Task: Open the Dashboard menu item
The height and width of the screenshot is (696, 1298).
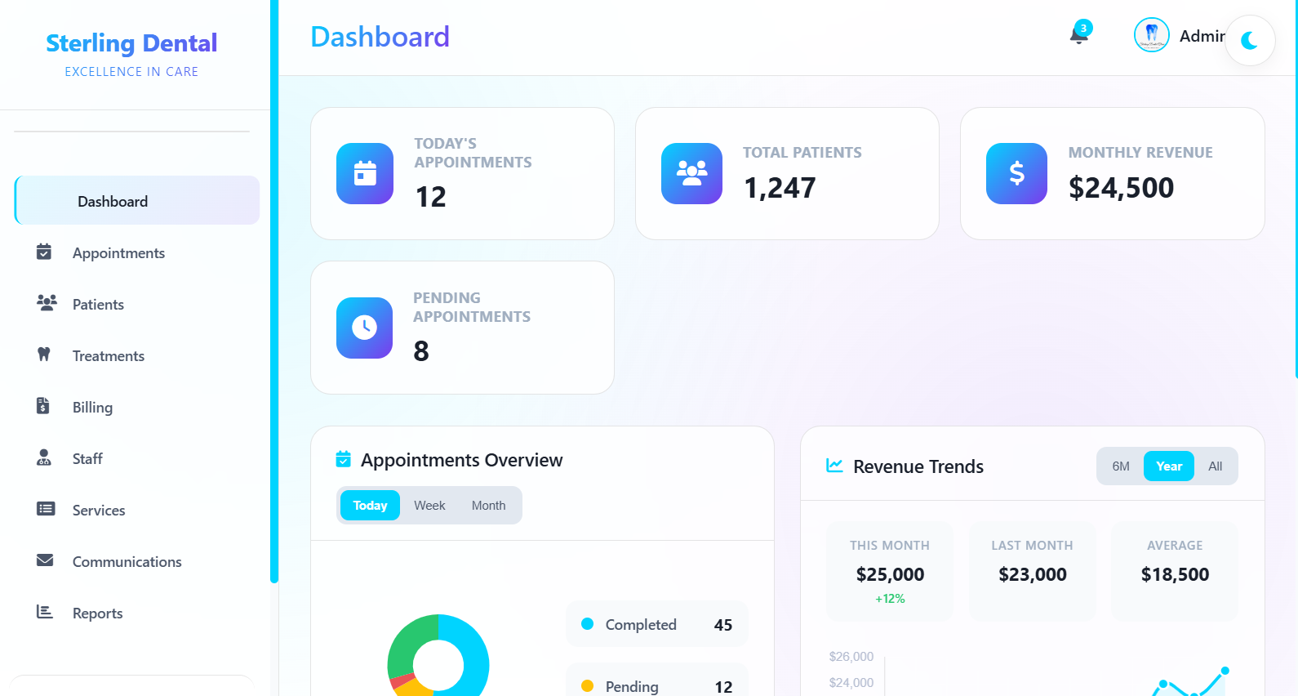Action: click(x=137, y=200)
